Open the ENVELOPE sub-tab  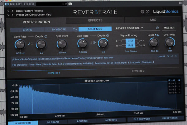click(59, 29)
